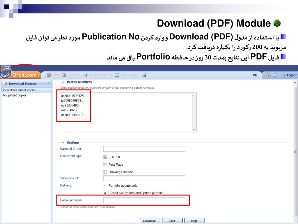Click Send by e-mail in toolbar
298x224 pixels.
(127, 75)
